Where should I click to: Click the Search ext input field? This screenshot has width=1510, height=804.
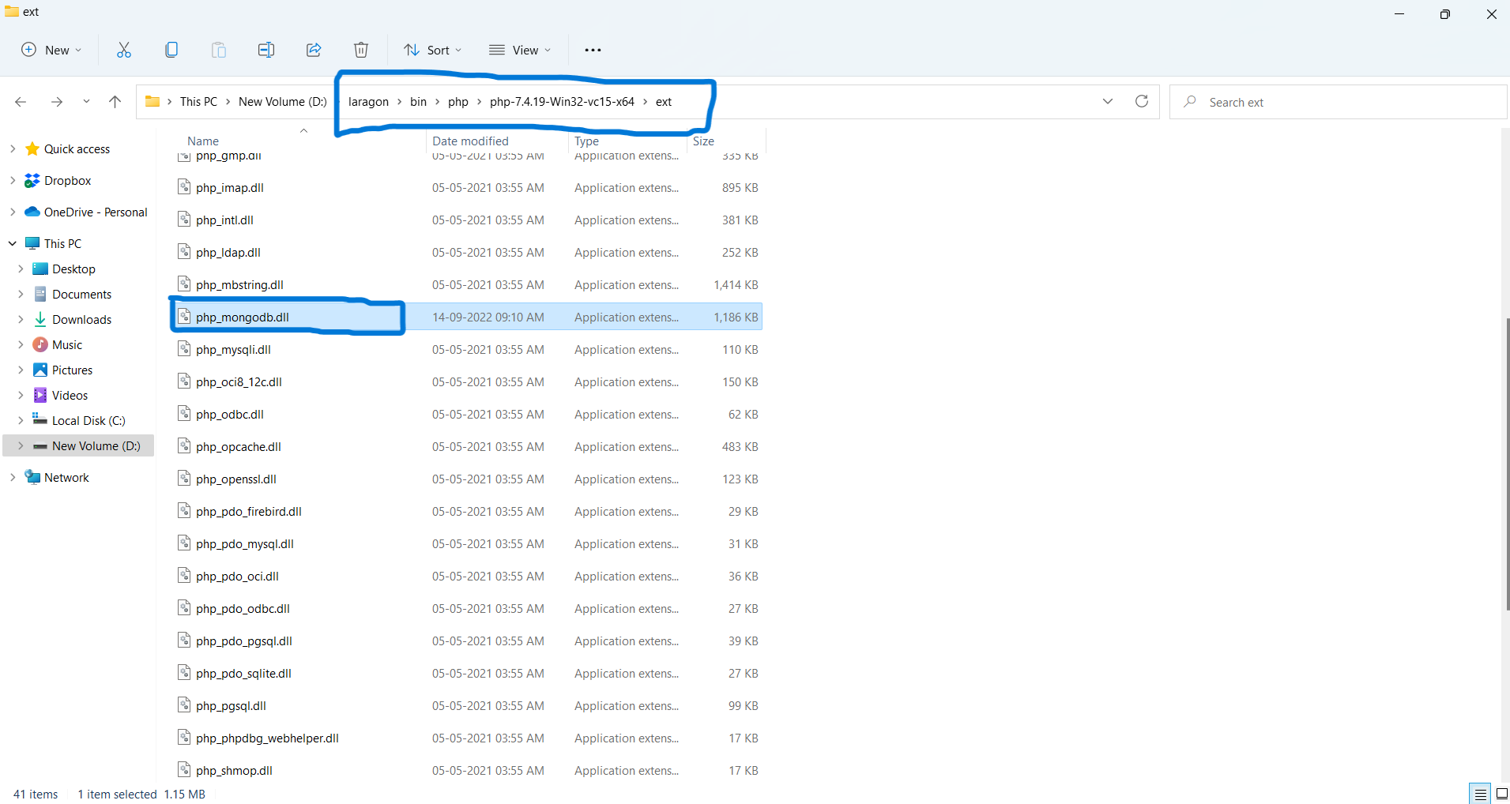[1338, 102]
